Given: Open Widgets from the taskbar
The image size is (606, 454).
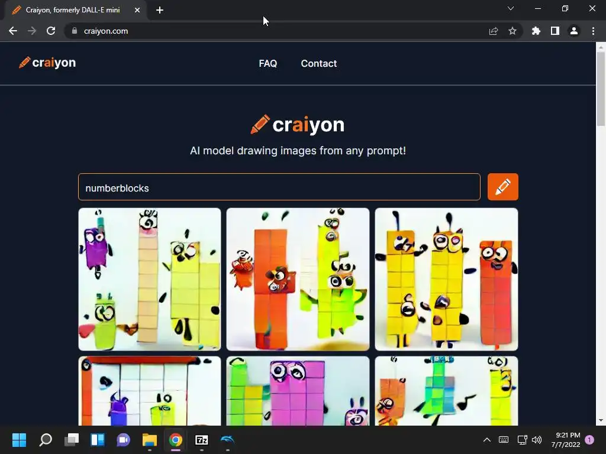Looking at the screenshot, I should [x=98, y=440].
